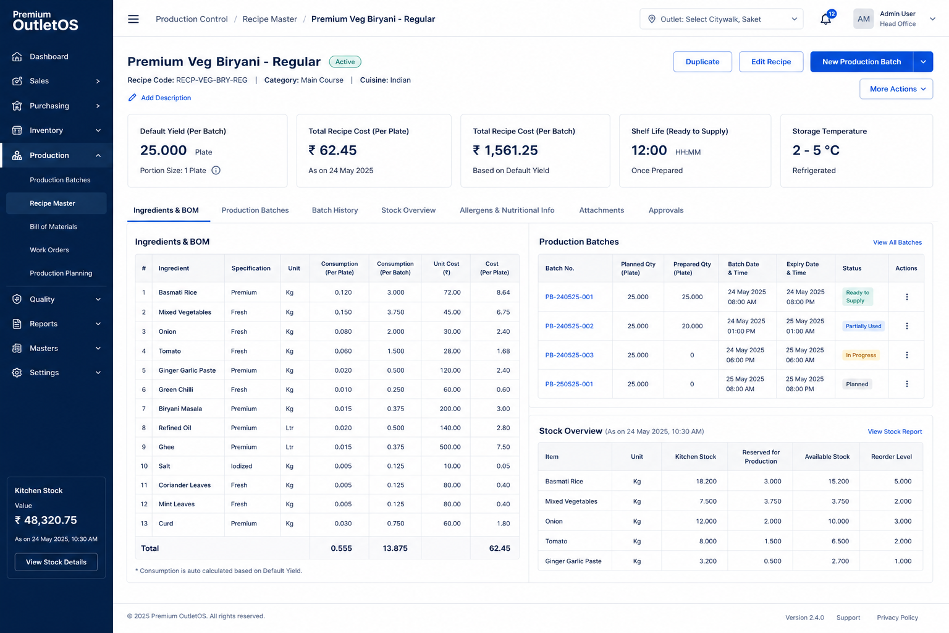Image resolution: width=949 pixels, height=633 pixels.
Task: Click the Biryani Masala ingredient name
Action: coord(180,409)
